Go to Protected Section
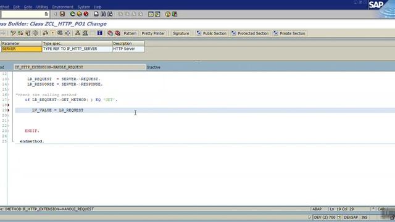This screenshot has width=395, height=222. click(x=250, y=33)
